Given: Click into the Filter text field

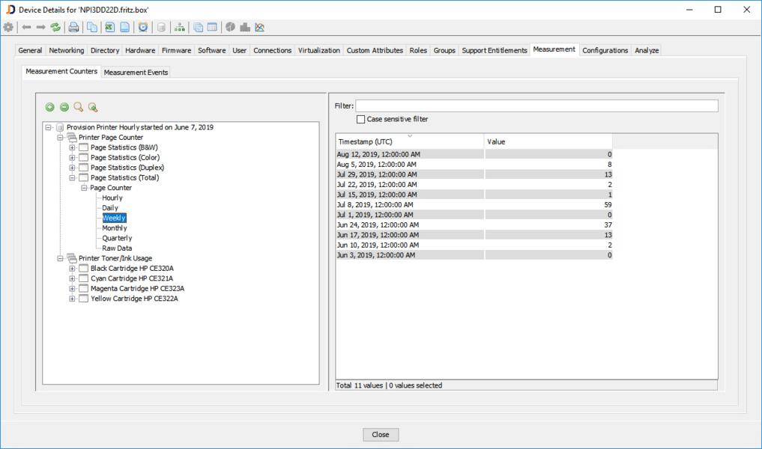Looking at the screenshot, I should [536, 106].
